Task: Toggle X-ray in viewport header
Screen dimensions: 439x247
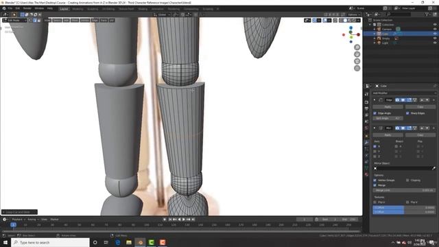Action: pos(335,20)
